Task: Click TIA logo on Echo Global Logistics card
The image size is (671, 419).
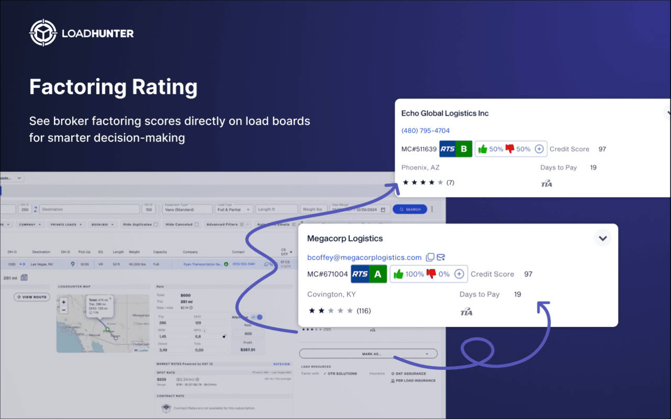Action: (x=547, y=183)
